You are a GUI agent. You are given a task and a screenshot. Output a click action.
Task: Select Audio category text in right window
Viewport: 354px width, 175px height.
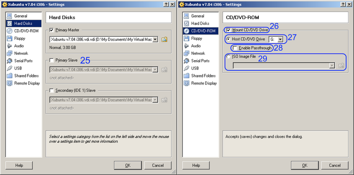click(196, 46)
